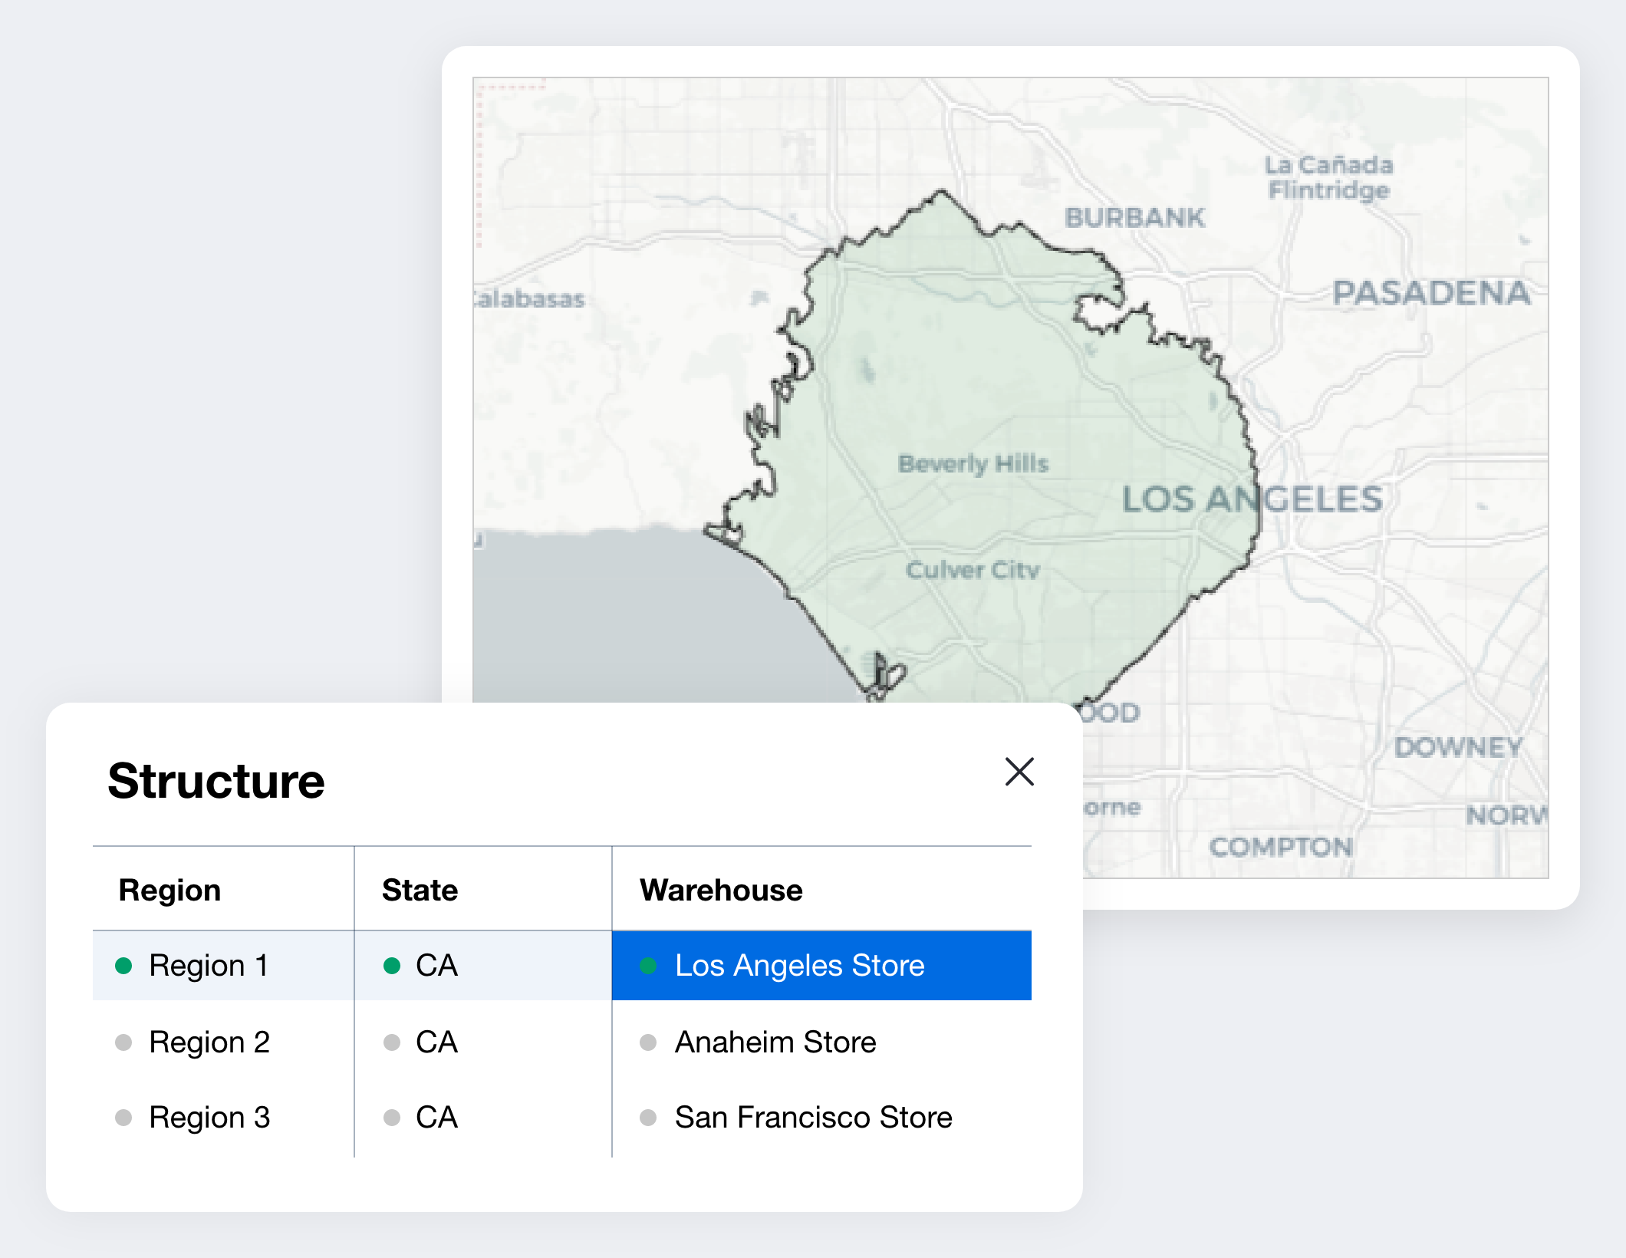Image resolution: width=1626 pixels, height=1258 pixels.
Task: Click the gray status dot beside Region 2
Action: (123, 1042)
